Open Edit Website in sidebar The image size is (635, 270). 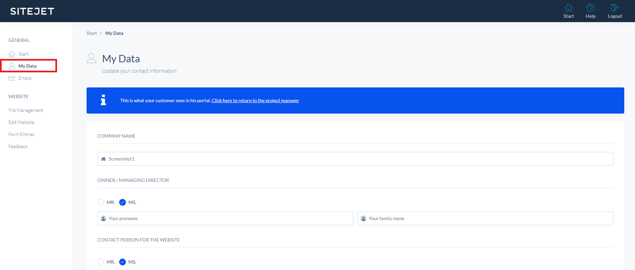click(x=21, y=122)
